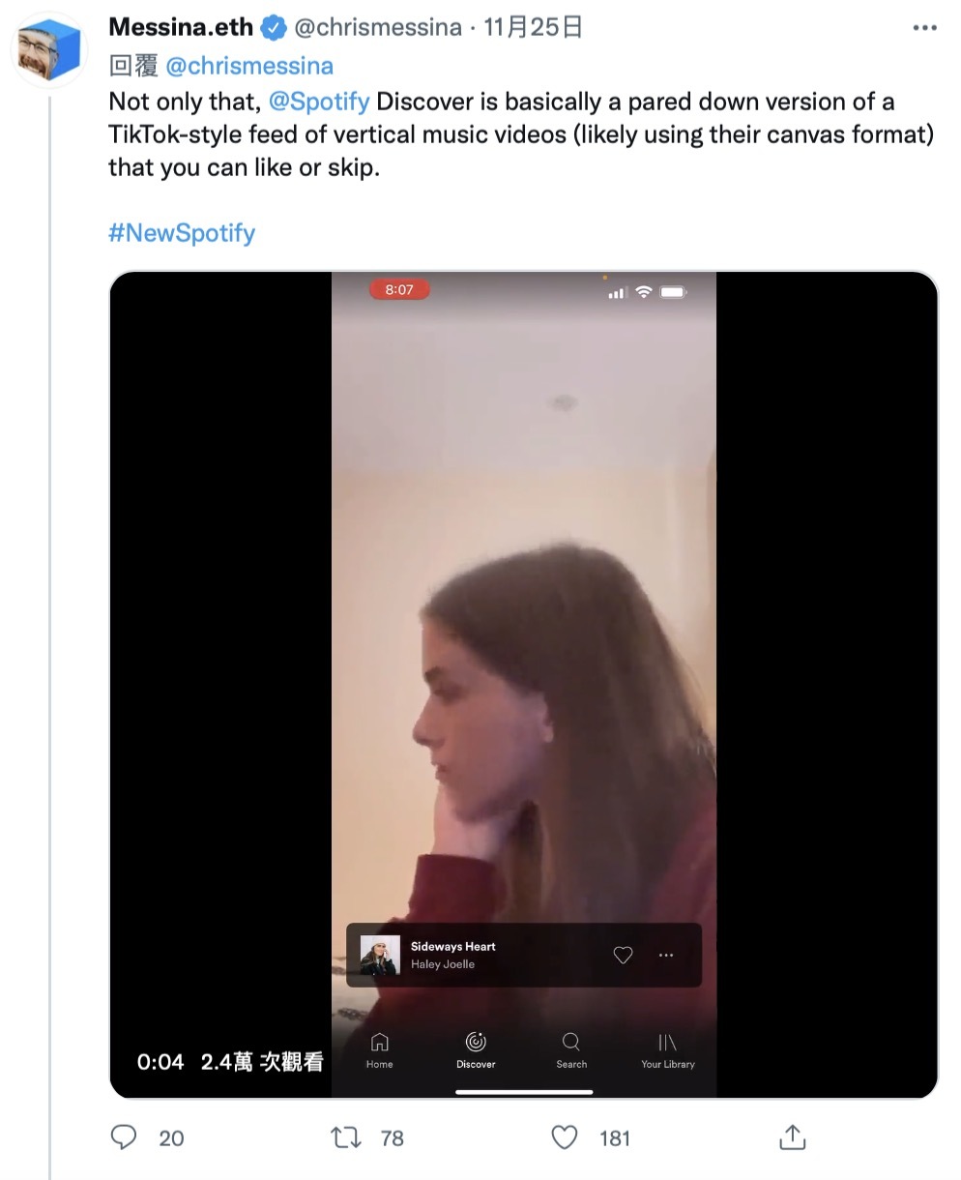The image size is (961, 1180).
Task: Retweet this tweet via the retweet icon
Action: click(345, 1137)
